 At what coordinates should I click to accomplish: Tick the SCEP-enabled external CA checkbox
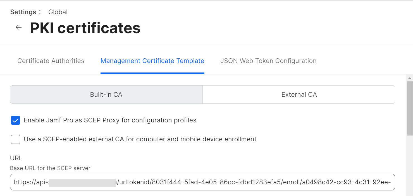click(x=16, y=139)
